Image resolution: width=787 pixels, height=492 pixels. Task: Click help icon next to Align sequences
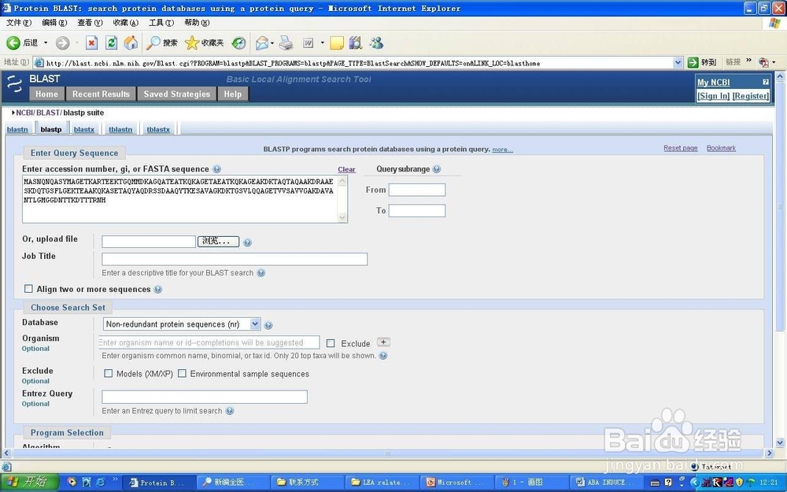pyautogui.click(x=157, y=290)
